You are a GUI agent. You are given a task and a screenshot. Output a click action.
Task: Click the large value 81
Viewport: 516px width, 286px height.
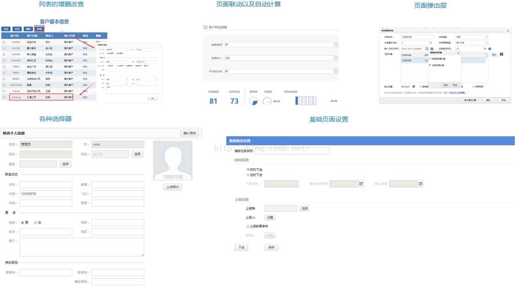point(213,101)
